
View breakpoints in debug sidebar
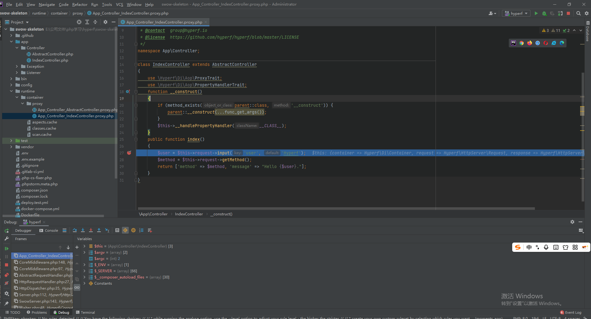(7, 275)
